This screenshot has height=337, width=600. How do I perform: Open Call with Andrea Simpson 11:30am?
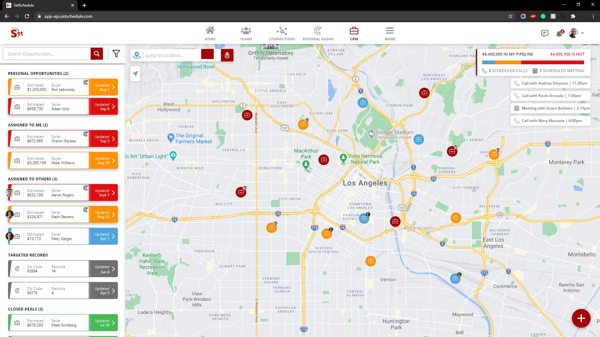tap(551, 83)
